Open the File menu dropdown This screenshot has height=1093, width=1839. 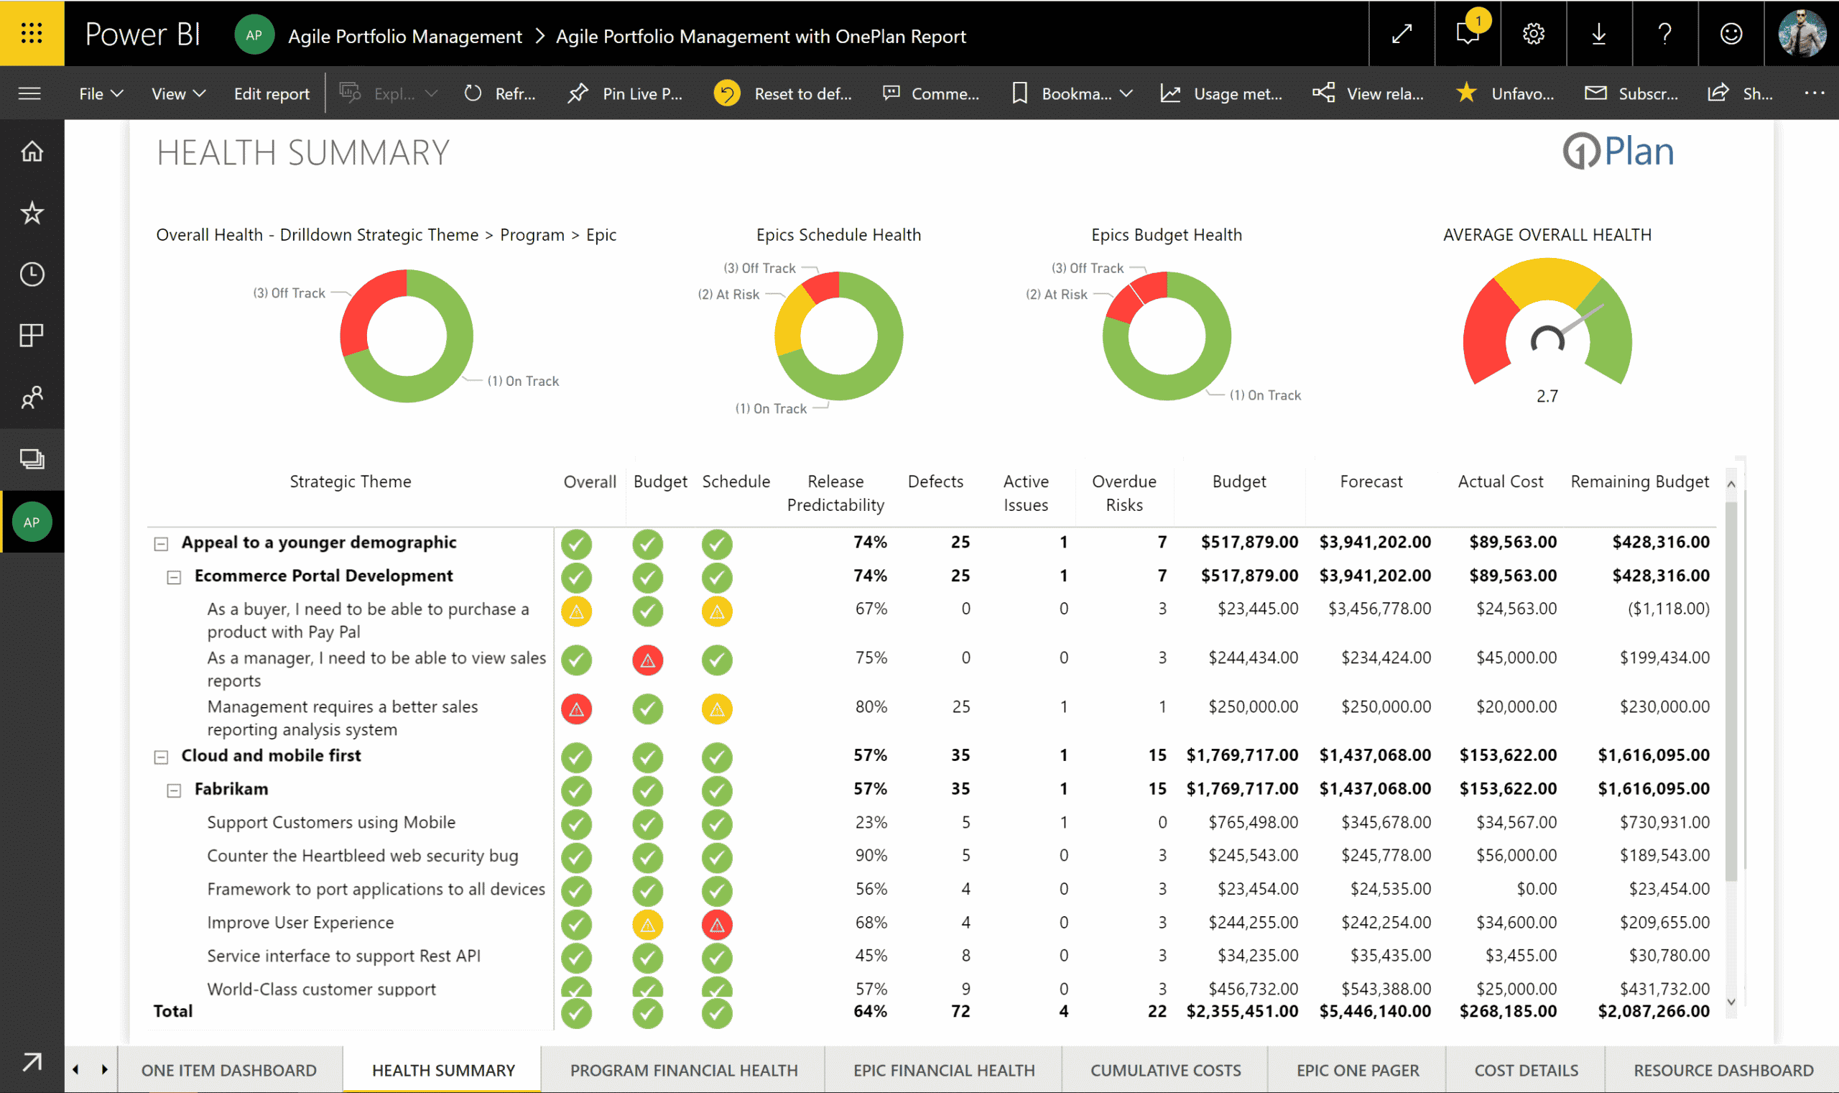(101, 93)
